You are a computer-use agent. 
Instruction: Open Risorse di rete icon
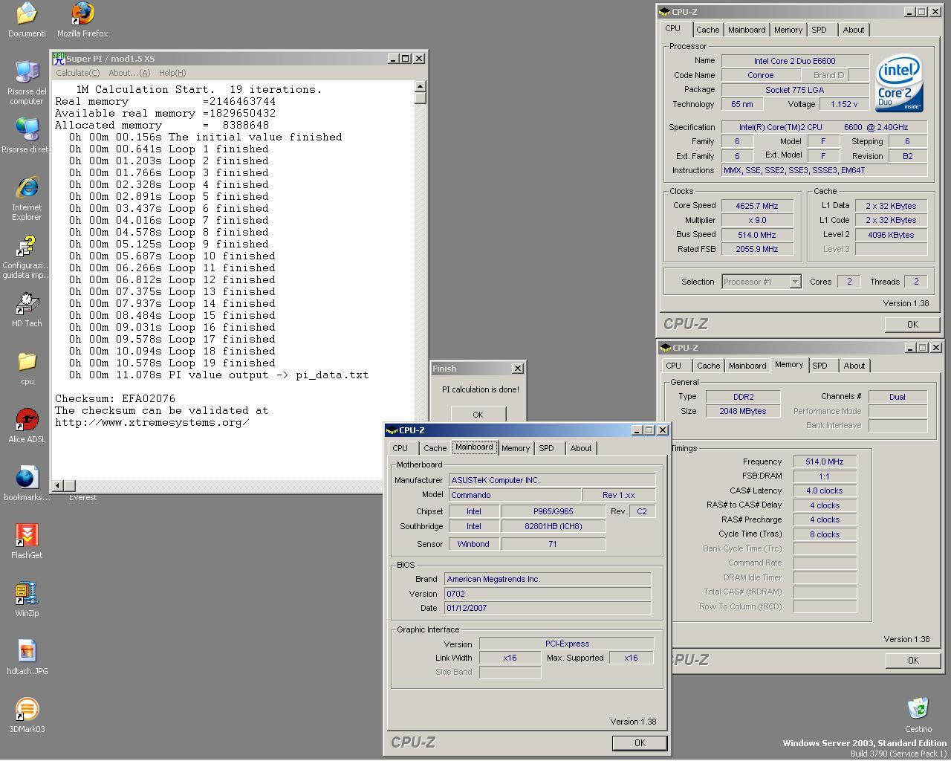click(x=27, y=135)
